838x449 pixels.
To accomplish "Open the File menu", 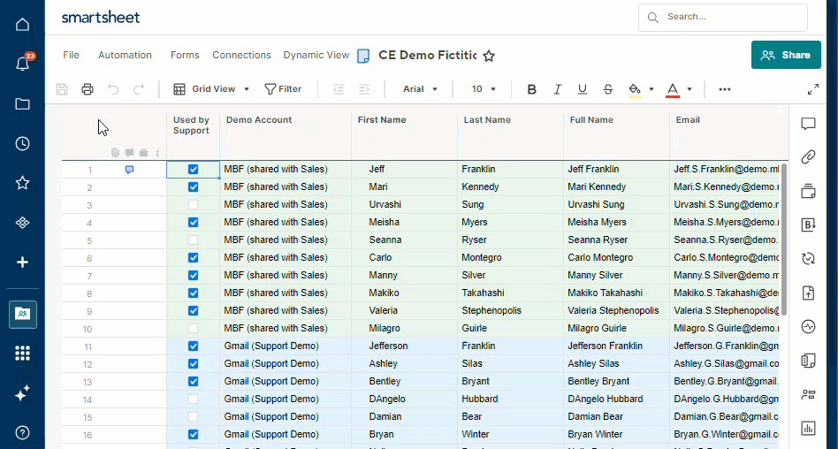I will 72,55.
